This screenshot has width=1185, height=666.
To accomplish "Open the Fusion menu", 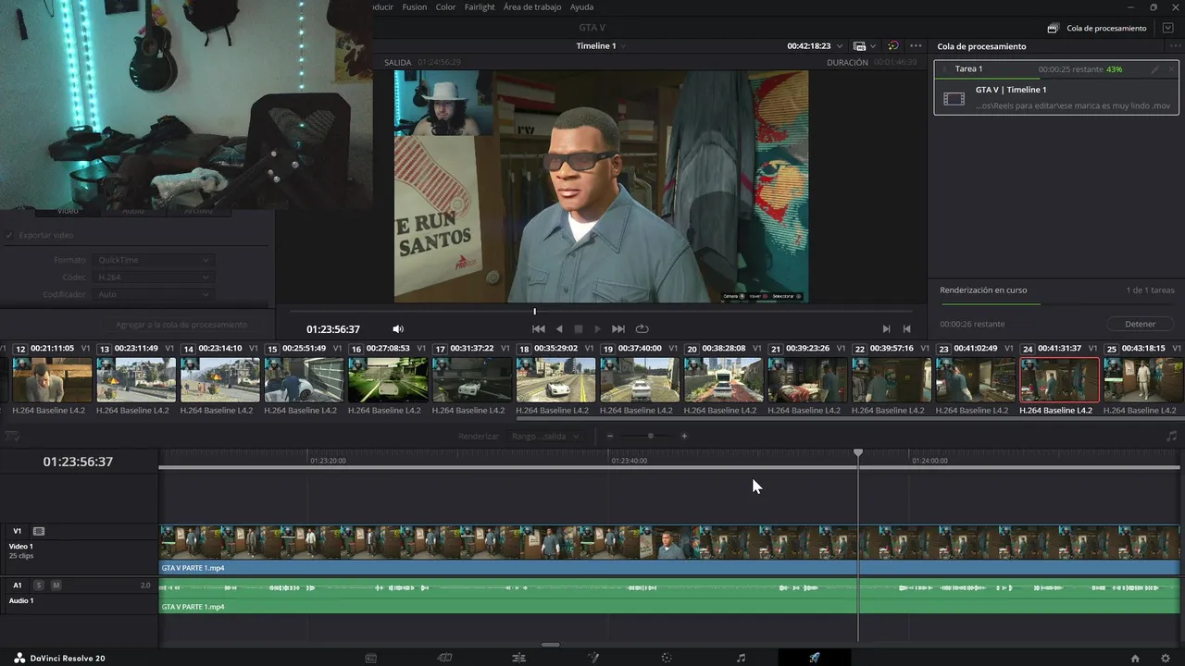I will pos(415,7).
